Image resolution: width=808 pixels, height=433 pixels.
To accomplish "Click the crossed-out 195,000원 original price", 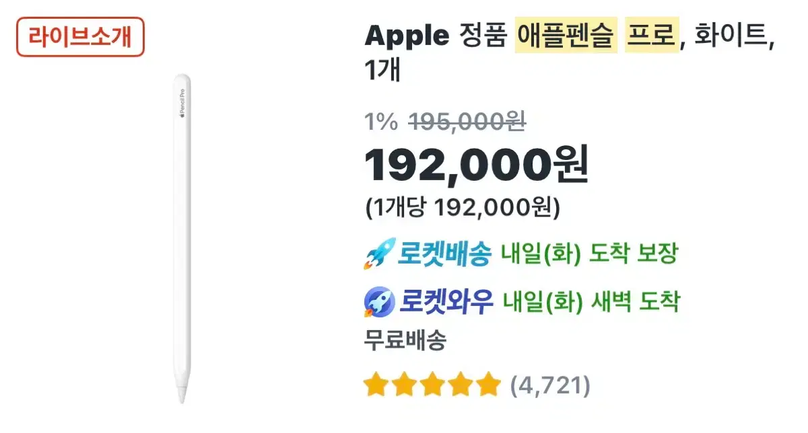I will [467, 122].
